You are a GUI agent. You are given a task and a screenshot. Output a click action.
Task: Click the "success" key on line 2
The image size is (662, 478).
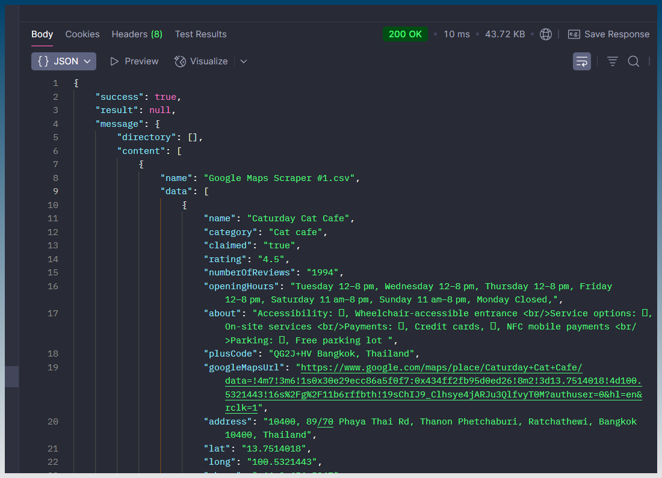click(120, 97)
